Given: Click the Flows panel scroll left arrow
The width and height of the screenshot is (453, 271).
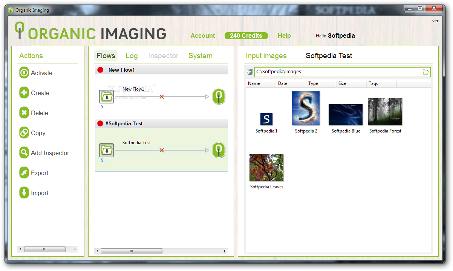Looking at the screenshot, I should point(97,251).
